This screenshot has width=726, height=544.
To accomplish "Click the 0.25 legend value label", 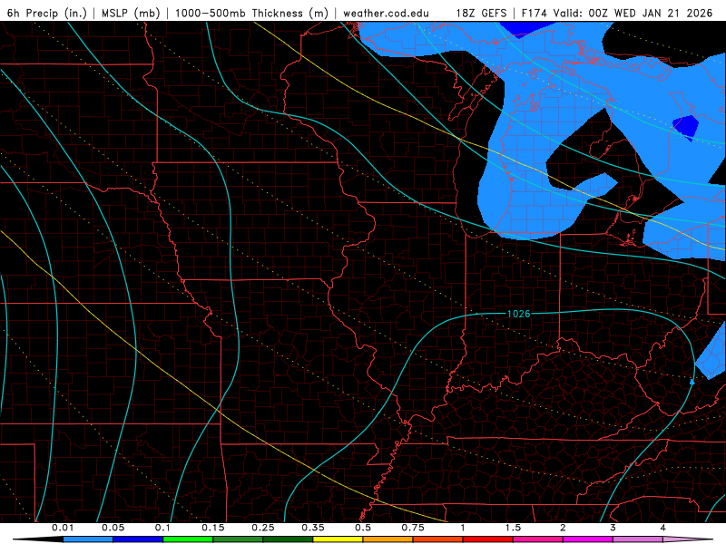I will point(263,528).
